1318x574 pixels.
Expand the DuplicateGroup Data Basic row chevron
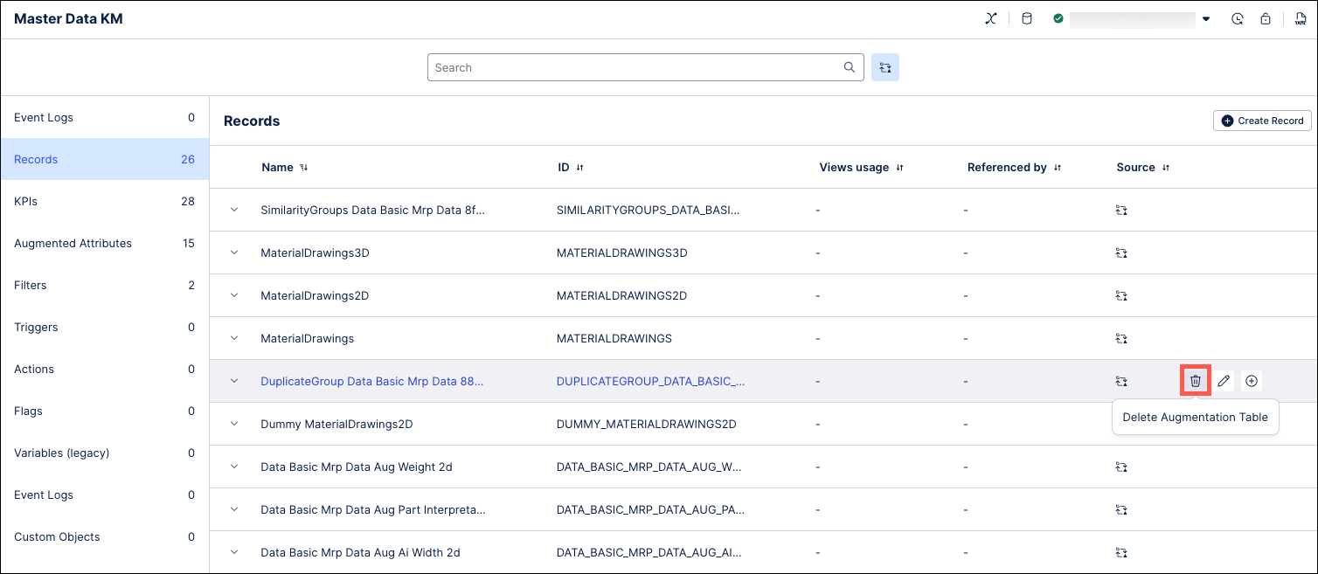pyautogui.click(x=234, y=381)
